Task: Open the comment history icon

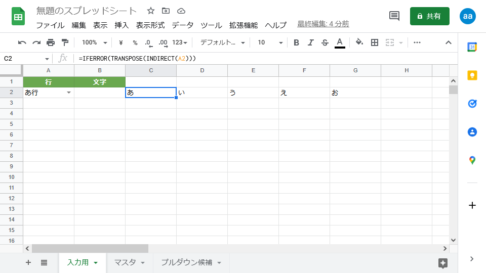Action: pyautogui.click(x=394, y=16)
